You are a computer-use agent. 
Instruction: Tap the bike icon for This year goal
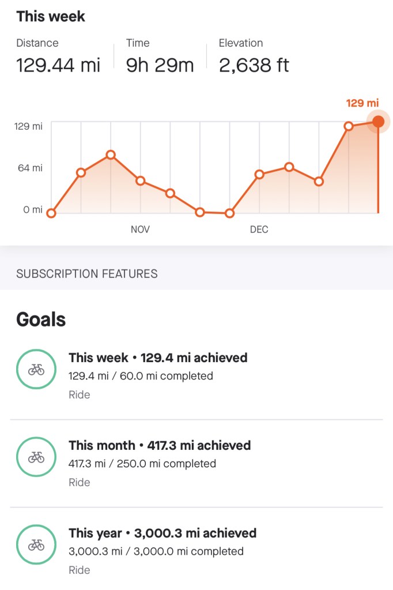(x=36, y=544)
